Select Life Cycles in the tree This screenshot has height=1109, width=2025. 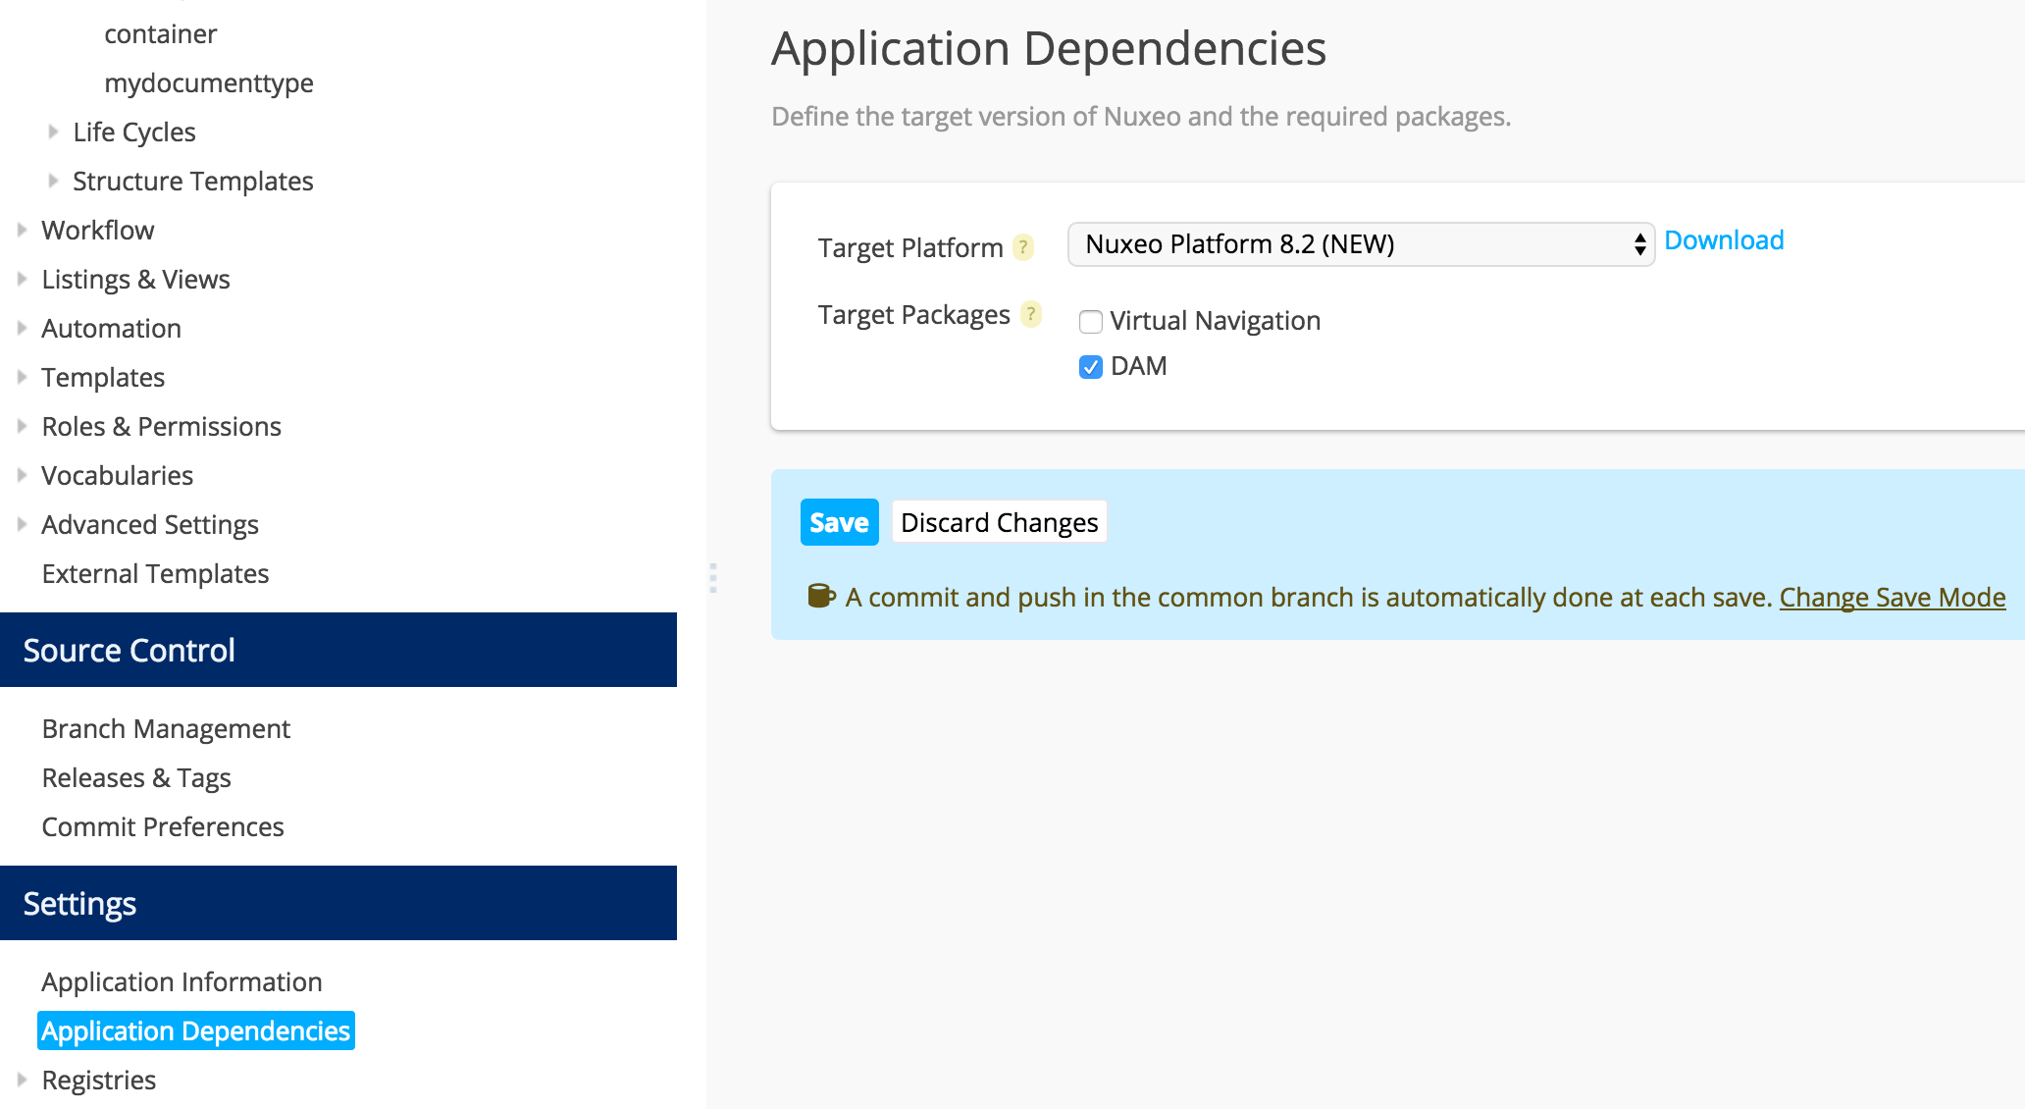click(134, 132)
